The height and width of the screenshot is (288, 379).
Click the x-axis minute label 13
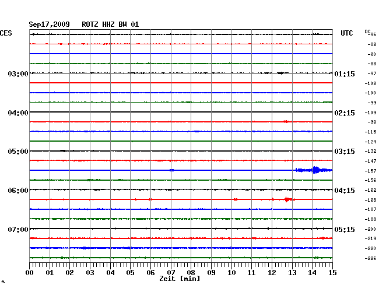coord(292,273)
